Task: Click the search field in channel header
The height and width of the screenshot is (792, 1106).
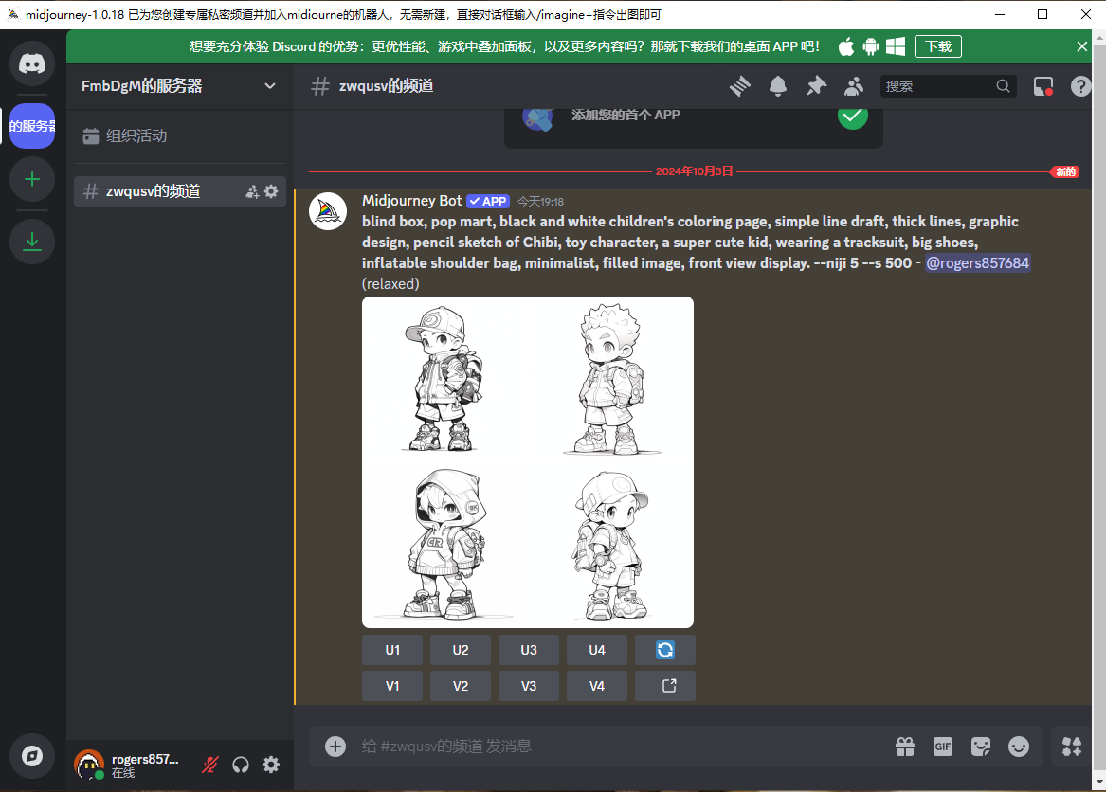Action: (x=948, y=86)
